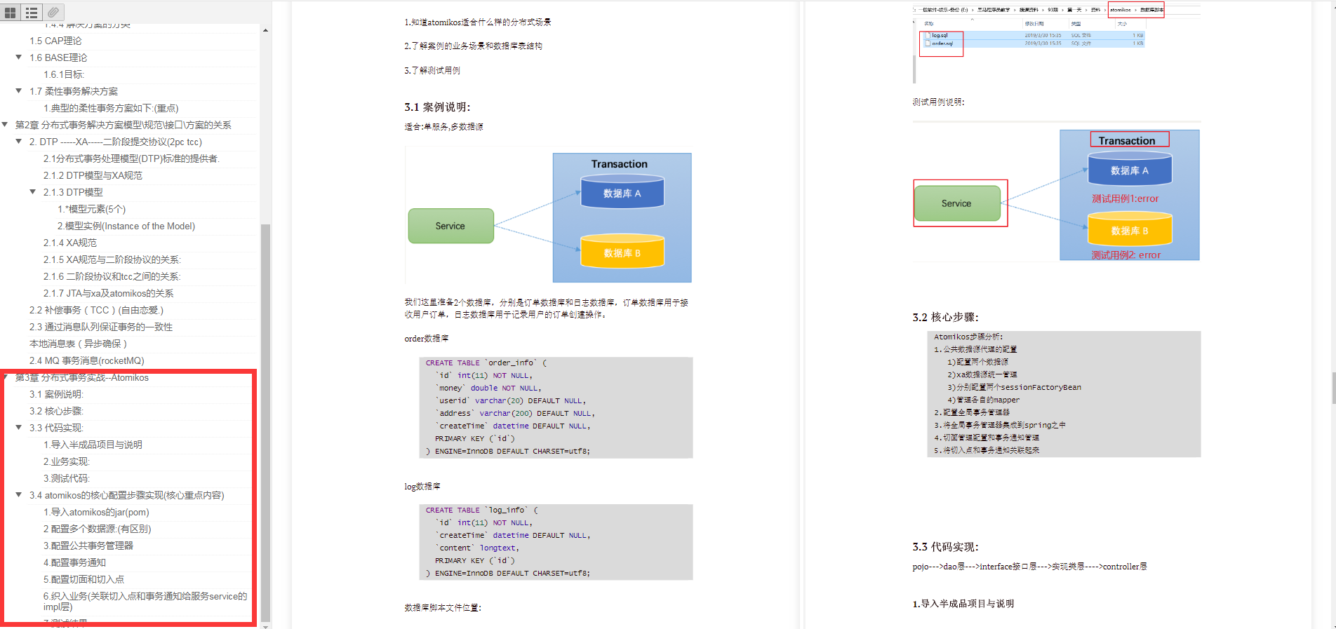The height and width of the screenshot is (629, 1336).
Task: Go to 2.1.4 XA规范 bookmark
Action: (70, 243)
